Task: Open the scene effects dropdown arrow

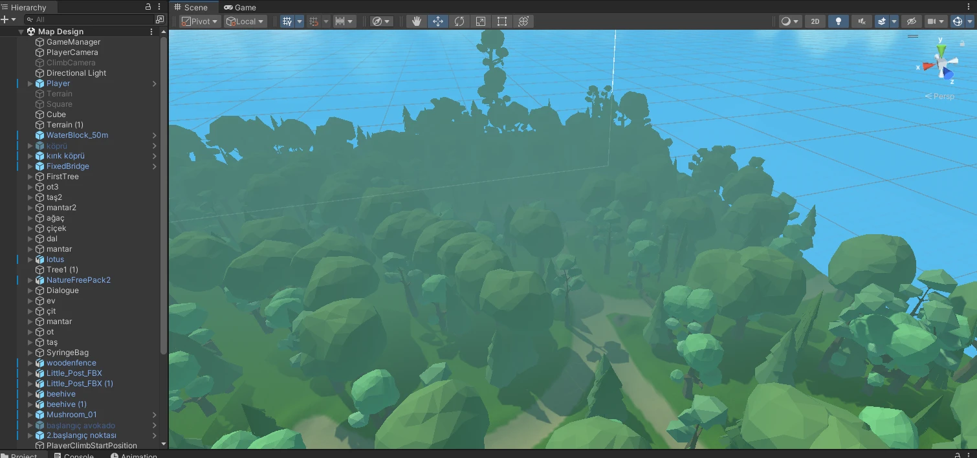Action: coord(894,21)
